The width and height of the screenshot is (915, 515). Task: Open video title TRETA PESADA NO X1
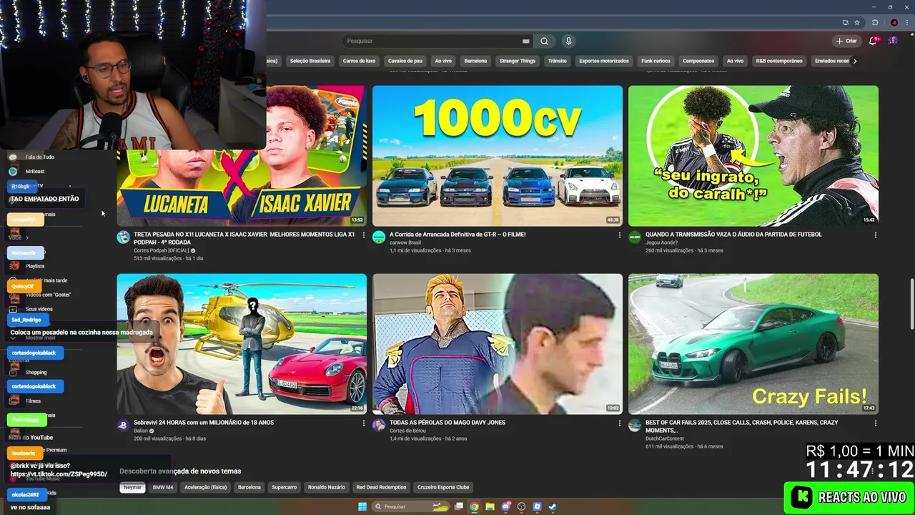tap(244, 238)
